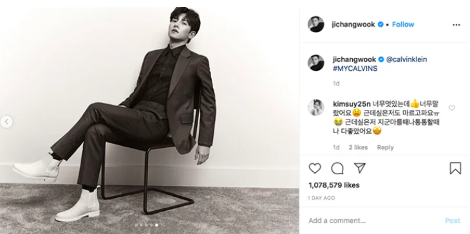Screen dimensions: 470x234
Task: Open the #MYCALVINS hashtag
Action: pyautogui.click(x=355, y=69)
